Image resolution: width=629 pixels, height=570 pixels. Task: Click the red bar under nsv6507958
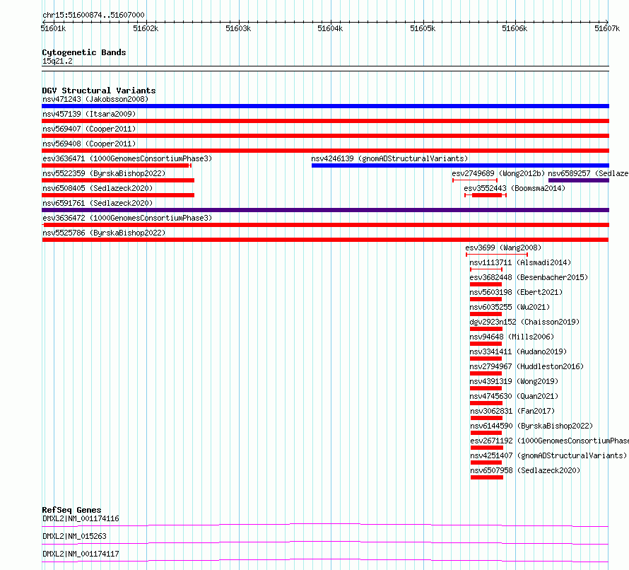click(x=487, y=477)
